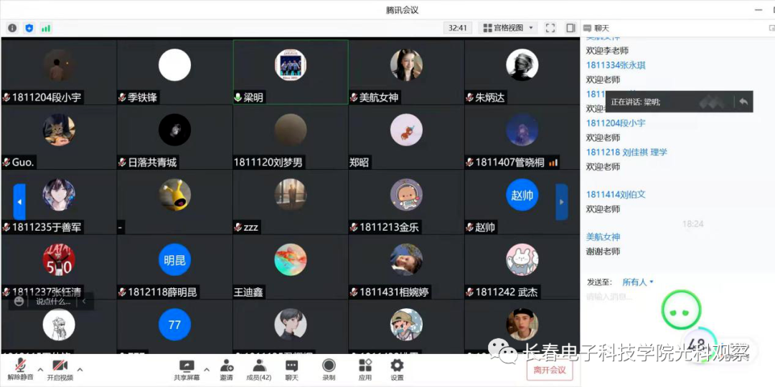This screenshot has height=387, width=775.
Task: Open the Invite (邀请) option
Action: (226, 369)
